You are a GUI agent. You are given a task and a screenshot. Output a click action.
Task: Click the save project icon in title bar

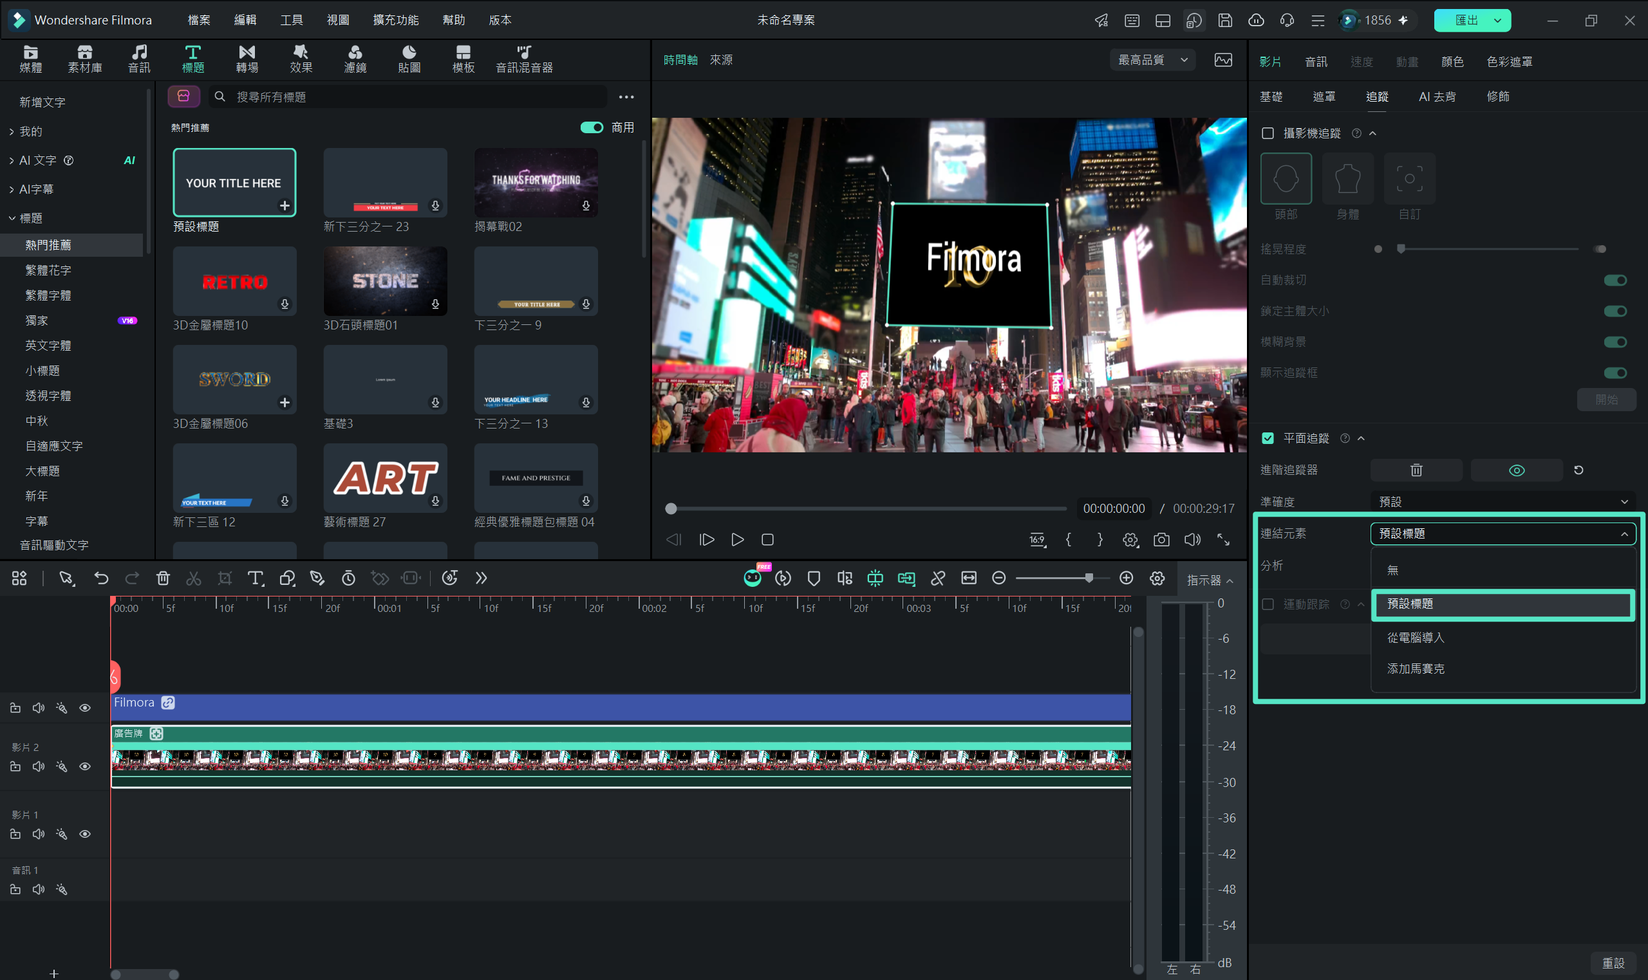pyautogui.click(x=1225, y=21)
